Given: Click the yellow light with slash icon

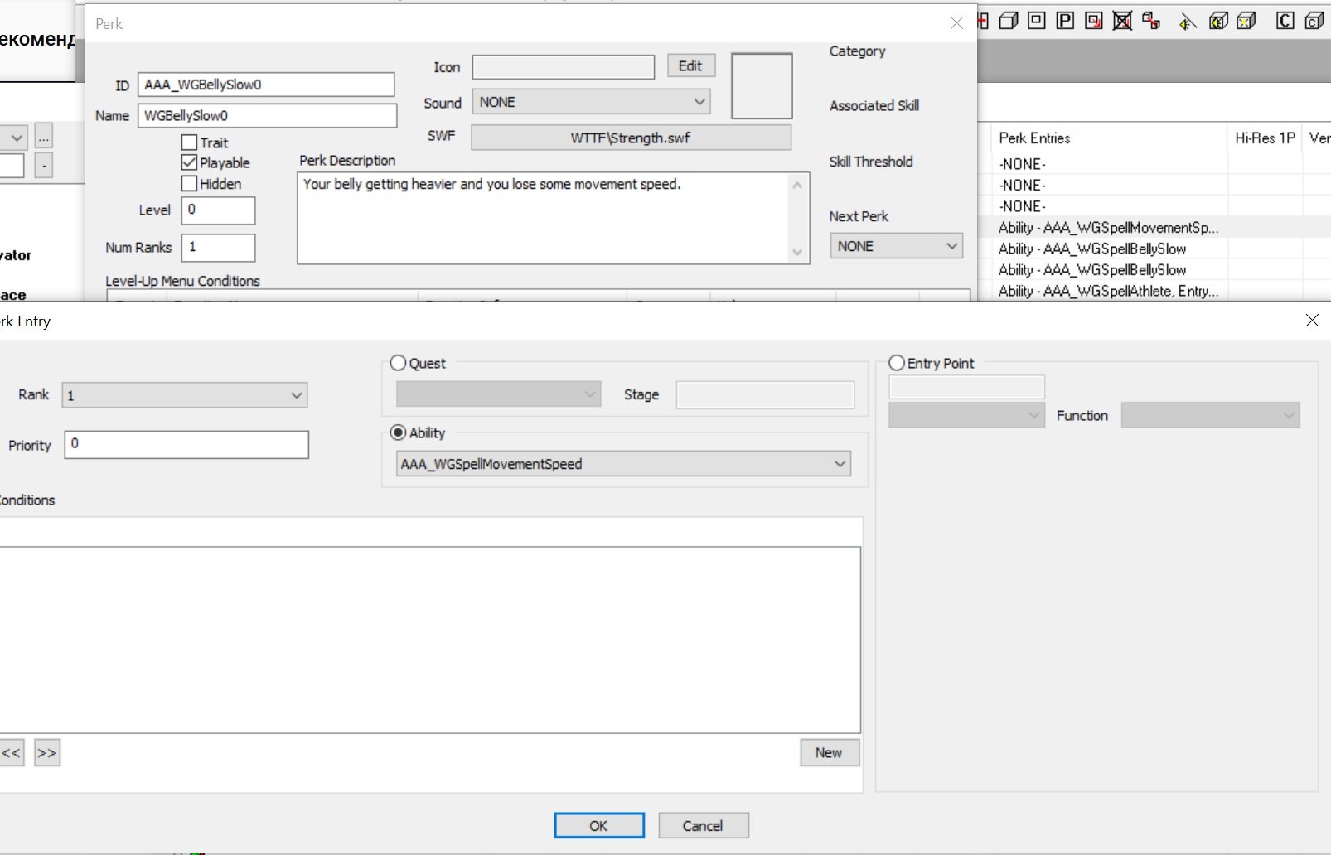Looking at the screenshot, I should point(1188,21).
